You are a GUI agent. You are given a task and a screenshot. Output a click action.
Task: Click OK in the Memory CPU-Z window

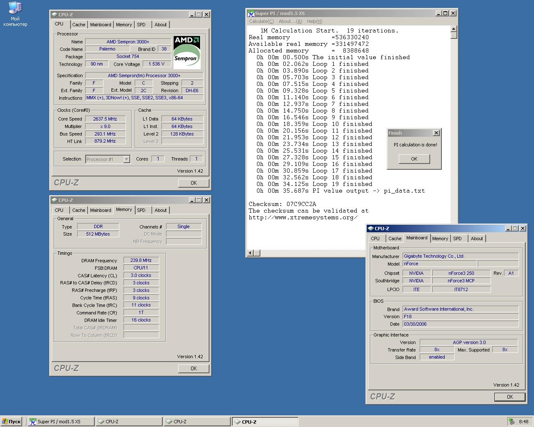[x=194, y=368]
